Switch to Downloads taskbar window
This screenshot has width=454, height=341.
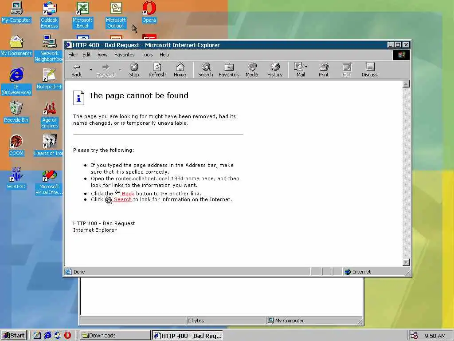tap(115, 336)
